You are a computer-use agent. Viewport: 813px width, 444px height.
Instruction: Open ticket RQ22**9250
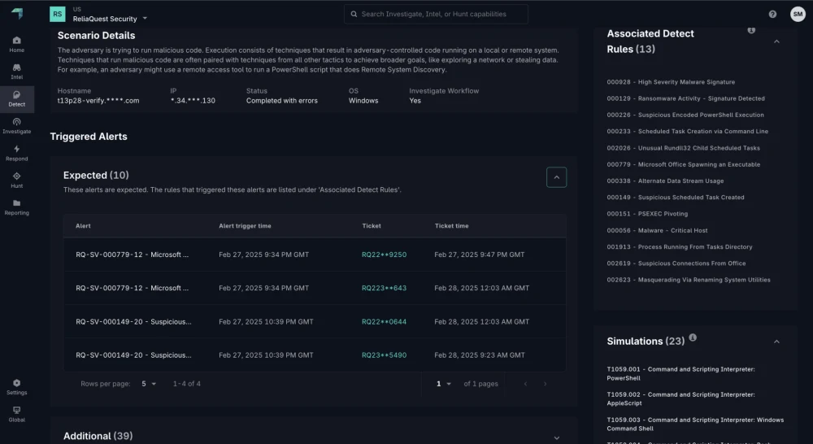[x=385, y=255]
